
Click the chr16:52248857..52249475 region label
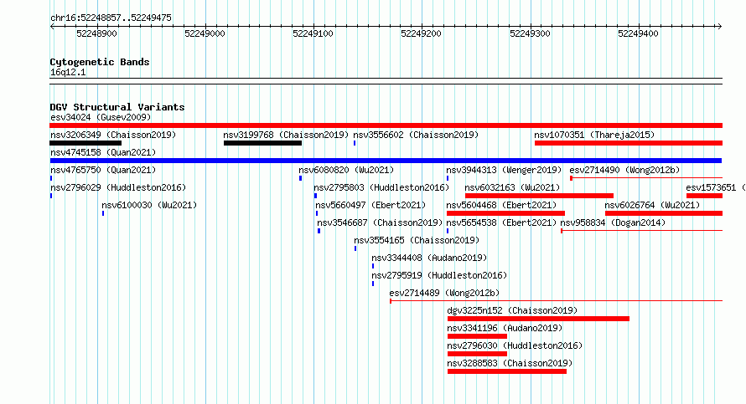(x=111, y=18)
